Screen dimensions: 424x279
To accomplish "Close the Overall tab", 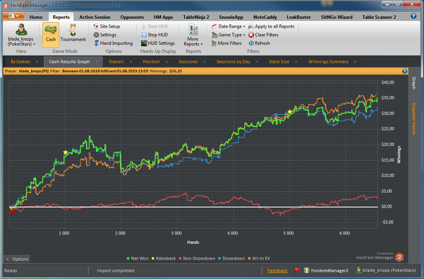I will point(131,62).
